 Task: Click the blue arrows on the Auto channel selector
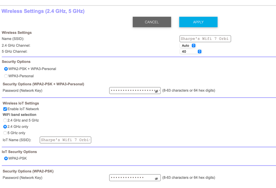[193, 45]
